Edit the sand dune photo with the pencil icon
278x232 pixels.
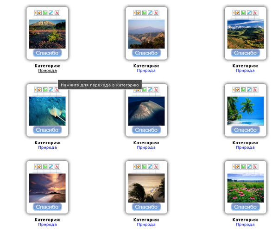150,90
